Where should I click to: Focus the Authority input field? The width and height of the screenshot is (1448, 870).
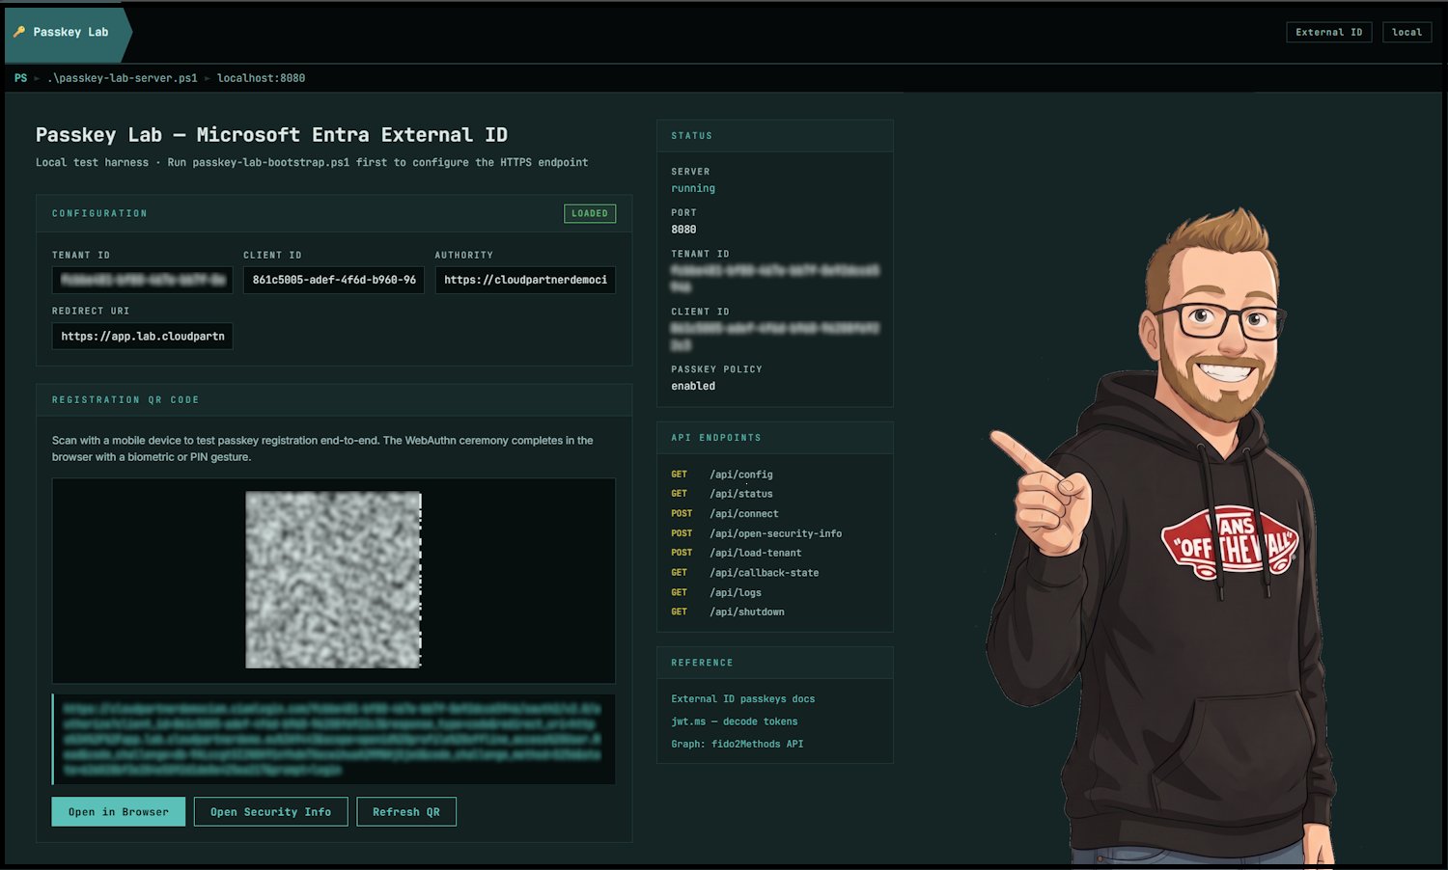tap(525, 280)
